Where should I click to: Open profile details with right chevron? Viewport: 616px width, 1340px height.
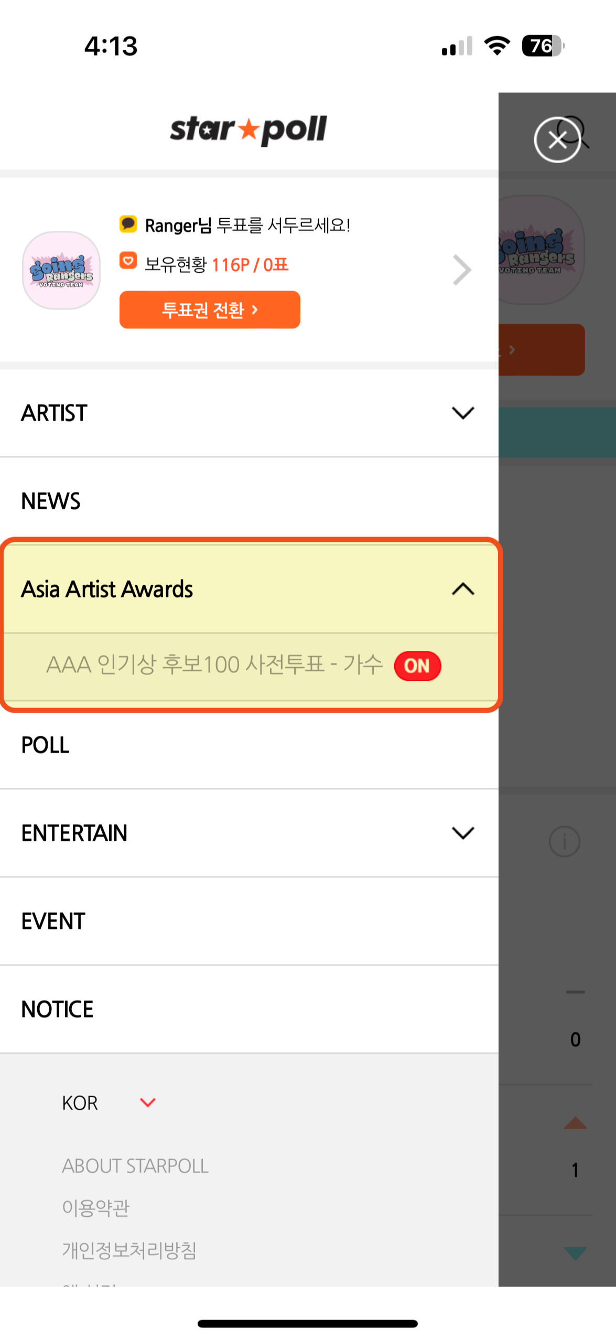(462, 270)
